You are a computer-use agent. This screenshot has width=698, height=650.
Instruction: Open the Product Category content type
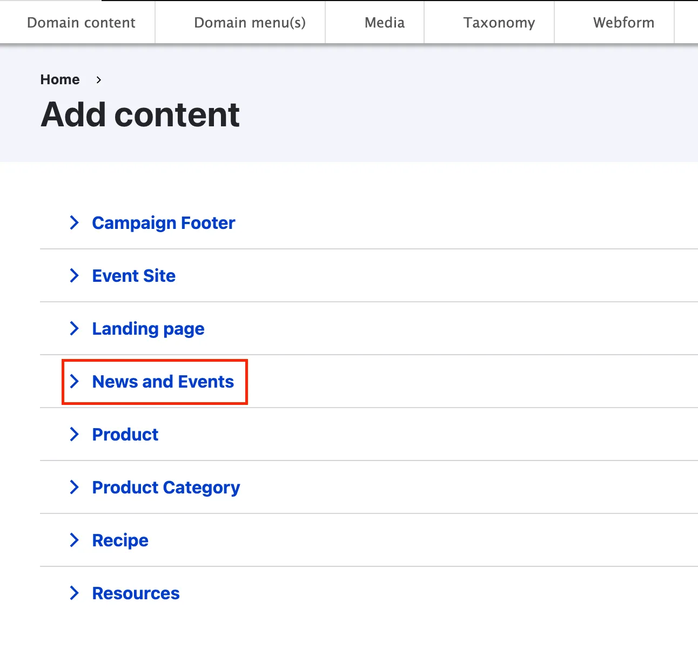click(166, 488)
